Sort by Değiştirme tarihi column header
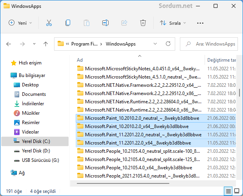Screen dimensions: 243x196 point(221,60)
